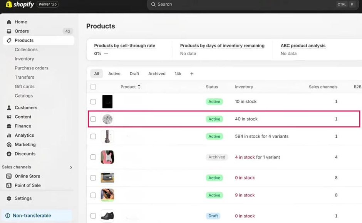
Task: Click the Inventory column header
Action: (x=244, y=87)
